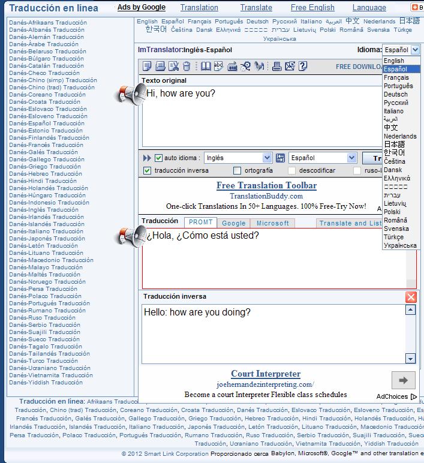The image size is (424, 463).
Task: Uncheck the auto idioma checkbox
Action: click(159, 158)
